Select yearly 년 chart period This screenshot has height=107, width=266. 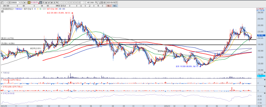coord(49,2)
